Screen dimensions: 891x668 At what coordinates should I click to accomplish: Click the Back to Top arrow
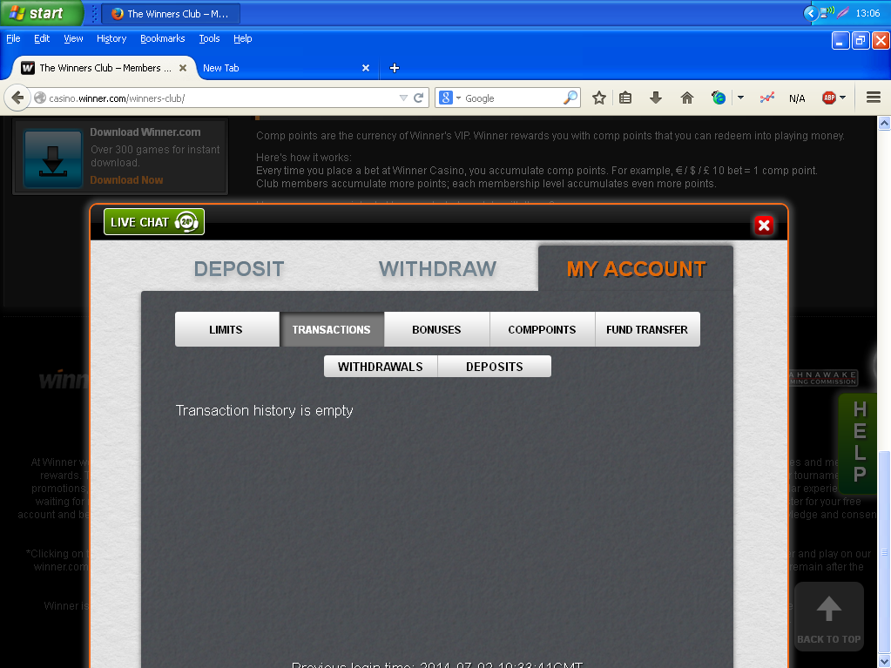tap(828, 616)
